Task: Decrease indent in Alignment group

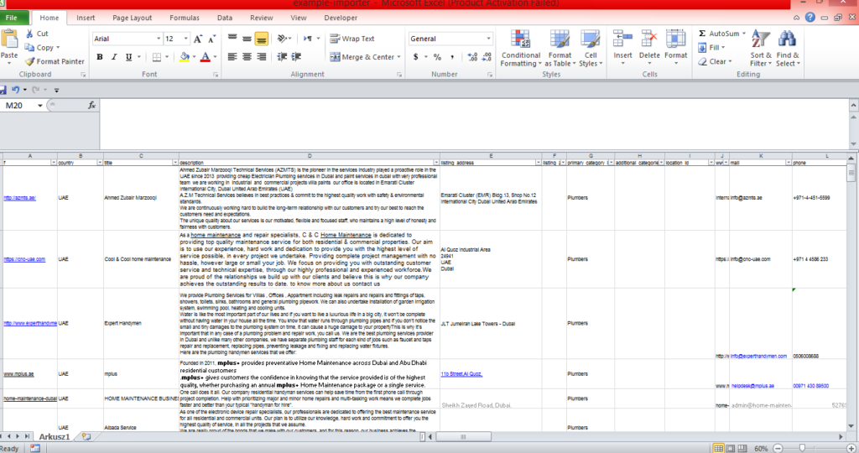Action: [282, 56]
